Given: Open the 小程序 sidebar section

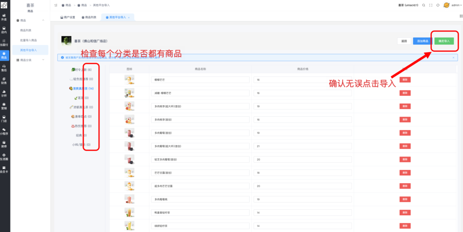Looking at the screenshot, I should [x=4, y=131].
